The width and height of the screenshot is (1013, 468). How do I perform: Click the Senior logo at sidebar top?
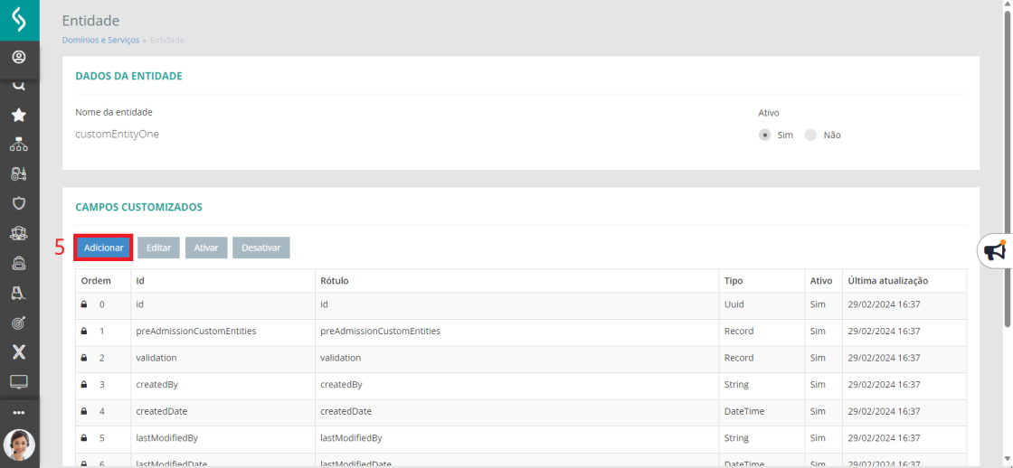tap(19, 19)
